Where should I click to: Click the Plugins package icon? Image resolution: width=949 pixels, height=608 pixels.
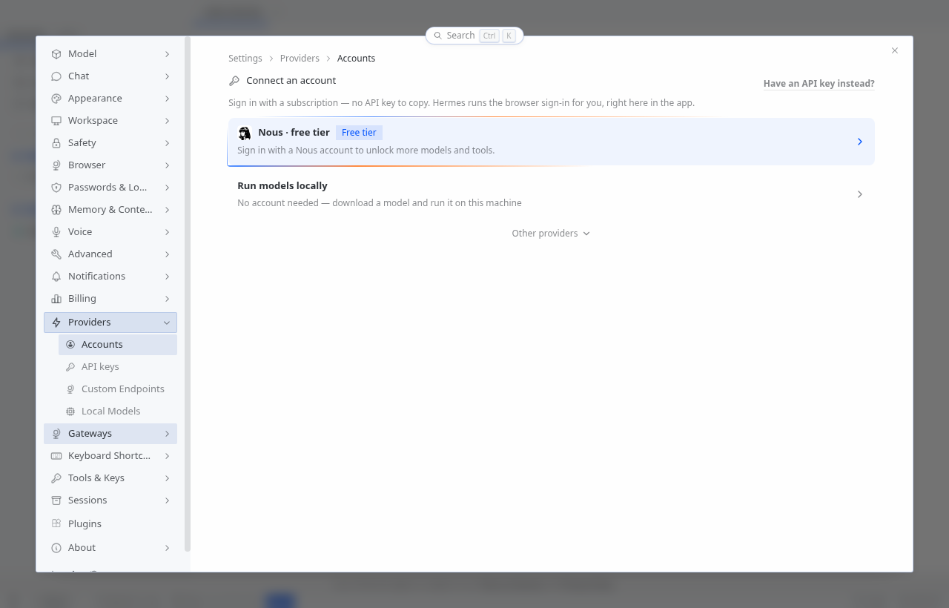pyautogui.click(x=56, y=523)
